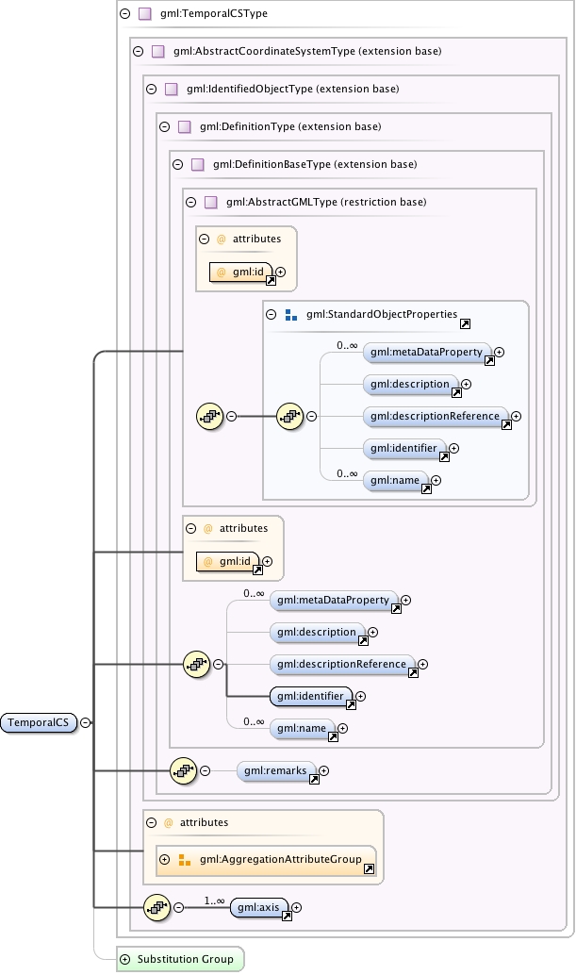Select the sequence compositor next to gml:remarks
The height and width of the screenshot is (975, 576).
point(183,771)
